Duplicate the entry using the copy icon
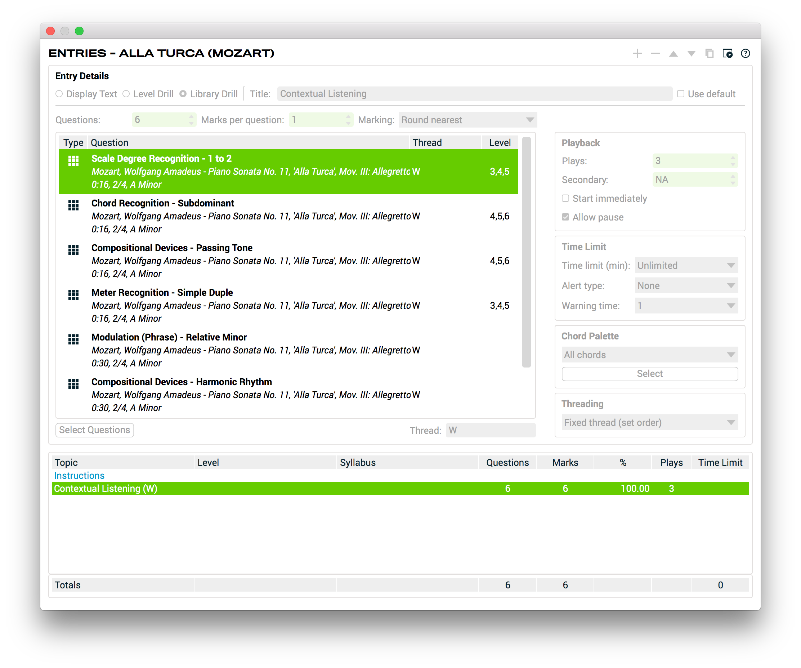 click(709, 54)
